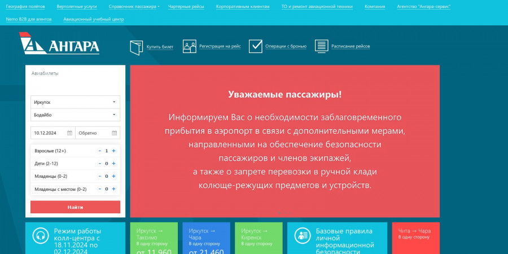Open the Чита → Чара fare tile
This screenshot has width=508, height=254.
click(415, 238)
